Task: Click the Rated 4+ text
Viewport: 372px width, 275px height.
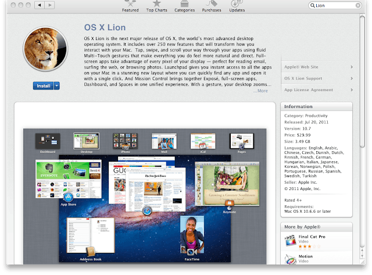Action: 293,200
